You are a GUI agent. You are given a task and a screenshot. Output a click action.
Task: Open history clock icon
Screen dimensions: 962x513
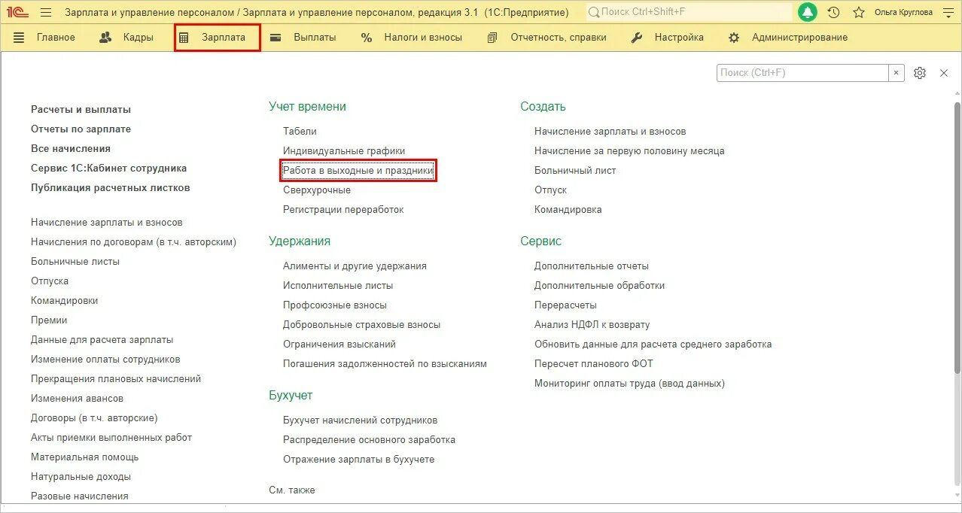pyautogui.click(x=833, y=12)
